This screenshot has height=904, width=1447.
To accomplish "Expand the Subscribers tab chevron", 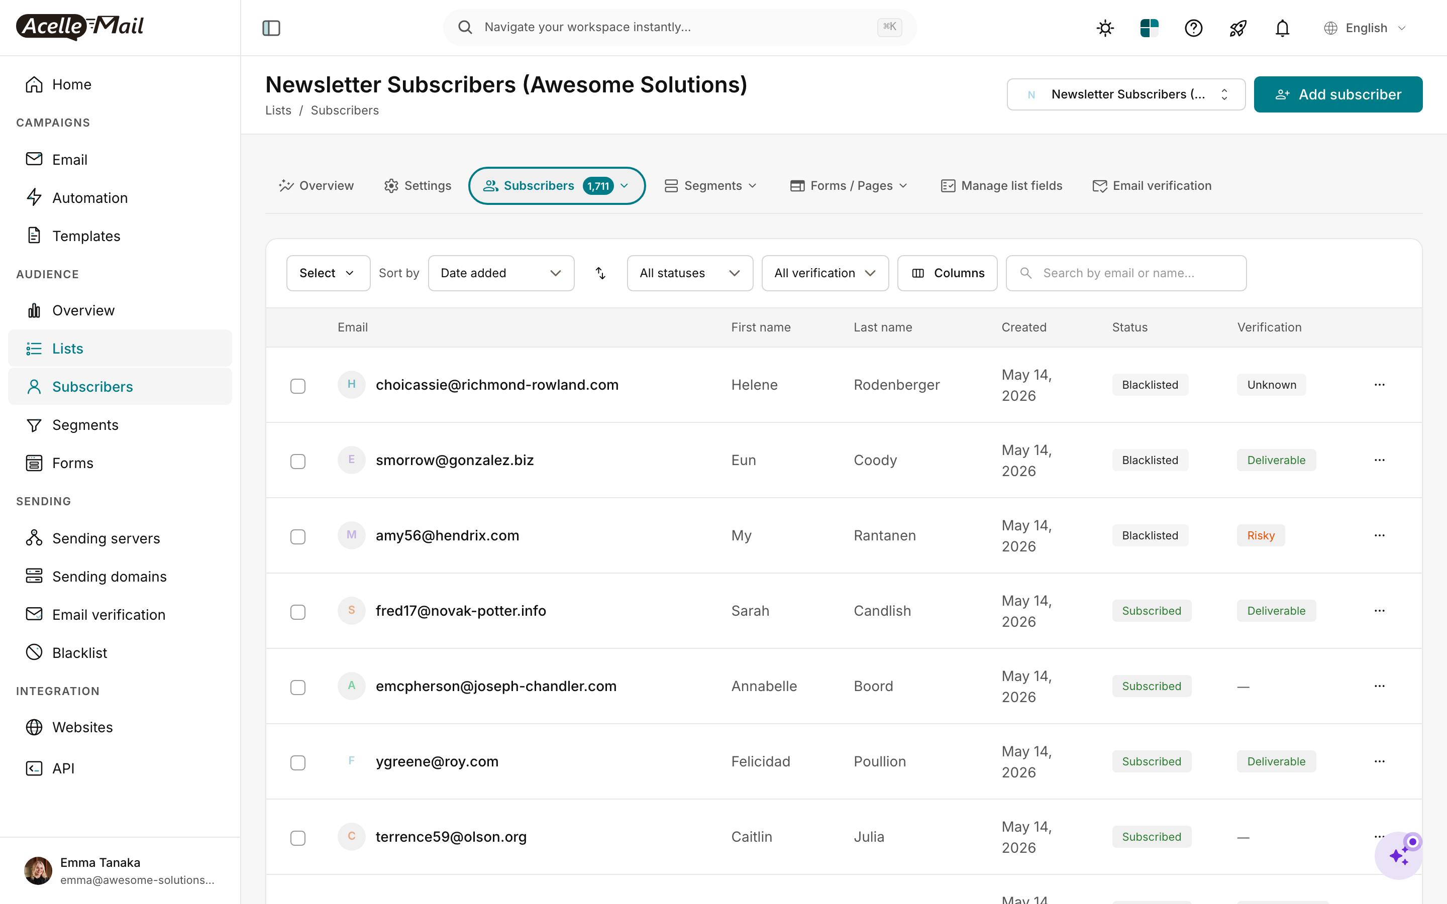I will 624,186.
